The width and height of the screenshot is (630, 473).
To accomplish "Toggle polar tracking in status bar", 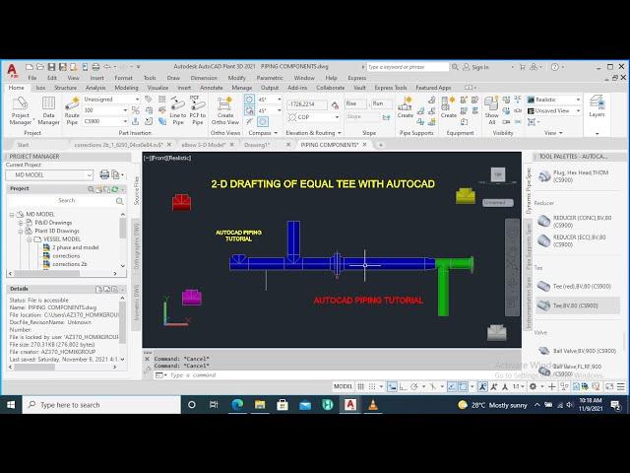I will [x=413, y=386].
